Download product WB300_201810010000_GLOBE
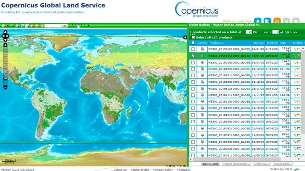Image resolution: width=305 pixels, height=171 pixels. coord(202,122)
